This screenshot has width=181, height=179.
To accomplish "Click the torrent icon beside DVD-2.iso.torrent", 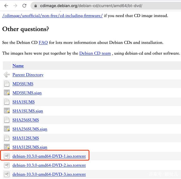I will pyautogui.click(x=7, y=165).
